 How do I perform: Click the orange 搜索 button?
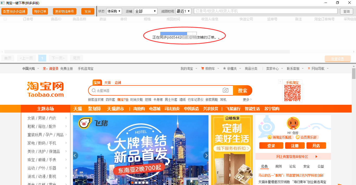click(x=243, y=90)
